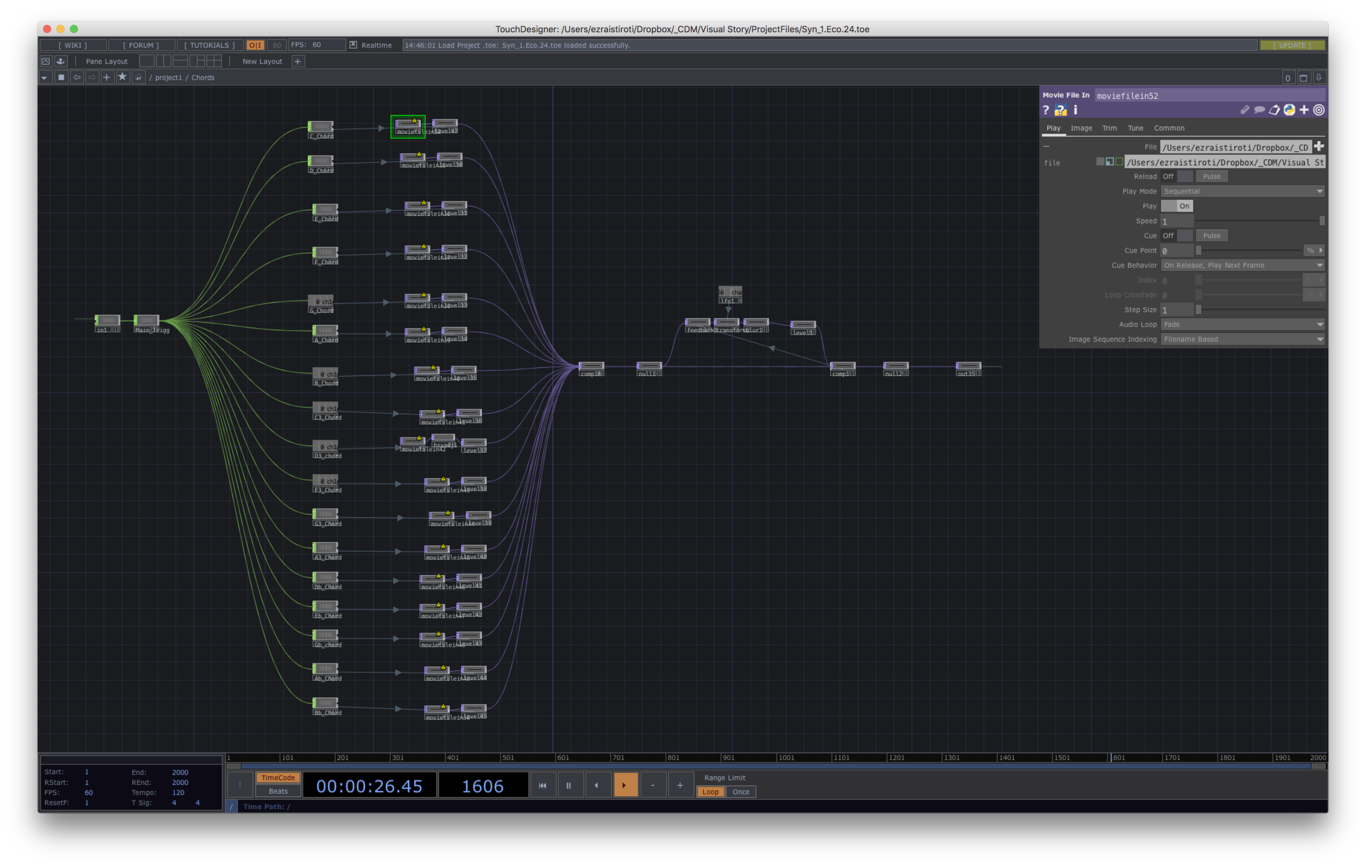Image resolution: width=1366 pixels, height=867 pixels.
Task: Open the pane type dropdown arrow in path bar
Action: click(45, 77)
